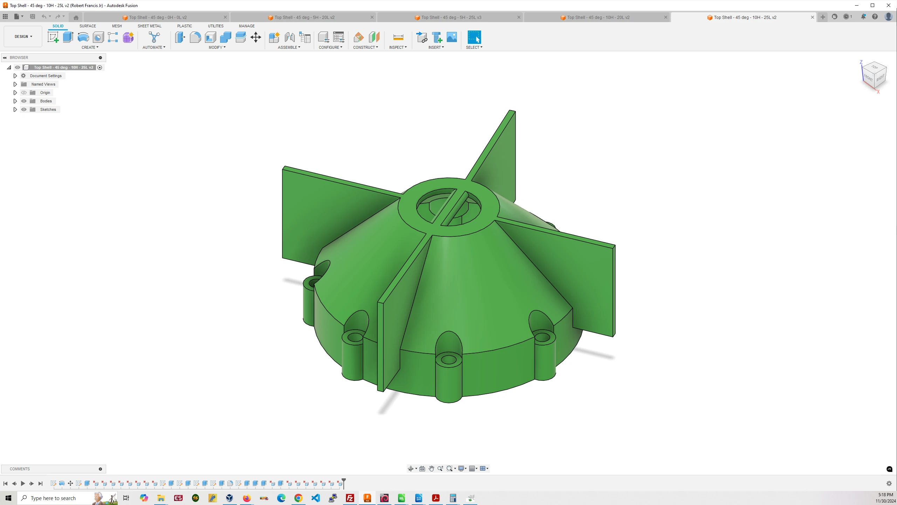Select the Fillet tool
The image size is (897, 505).
195,37
